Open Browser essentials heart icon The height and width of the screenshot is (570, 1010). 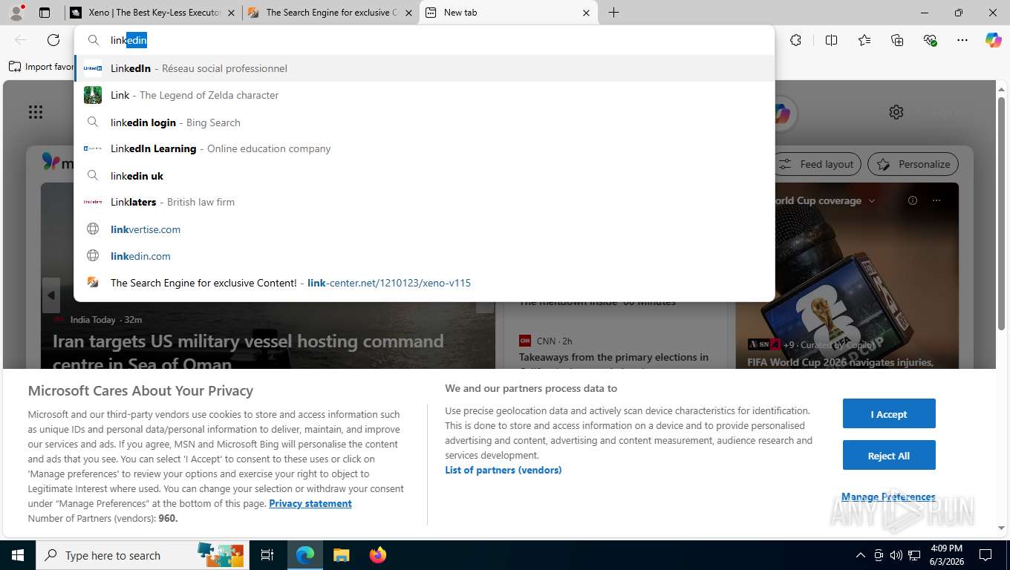tap(930, 40)
